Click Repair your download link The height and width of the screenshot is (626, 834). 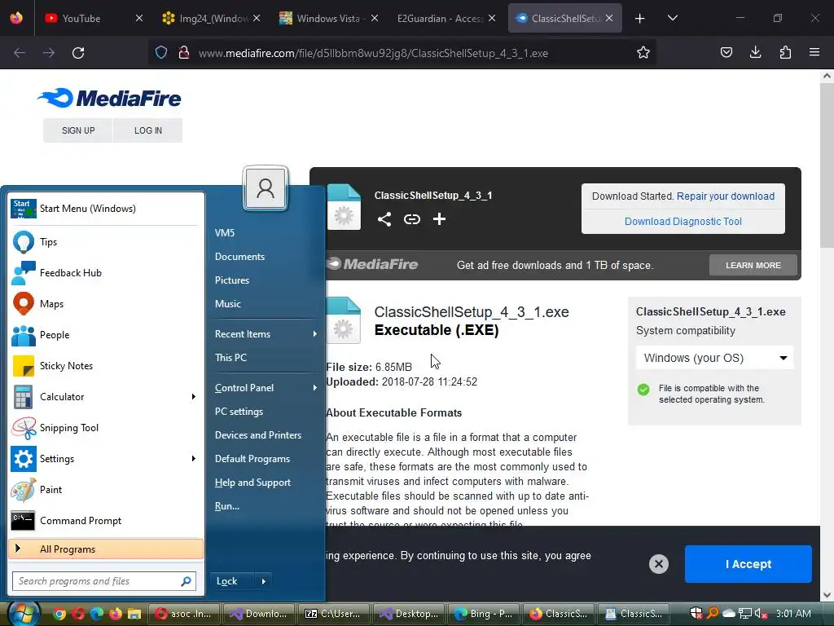726,196
